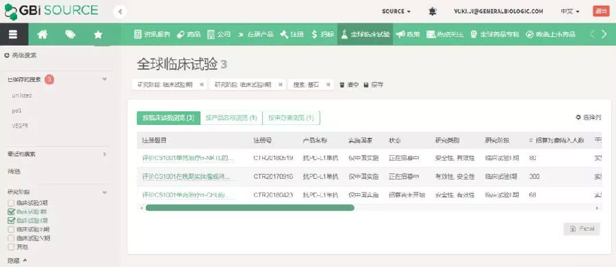The image size is (616, 267).
Task: Click 清空 to clear all filters
Action: pyautogui.click(x=349, y=85)
